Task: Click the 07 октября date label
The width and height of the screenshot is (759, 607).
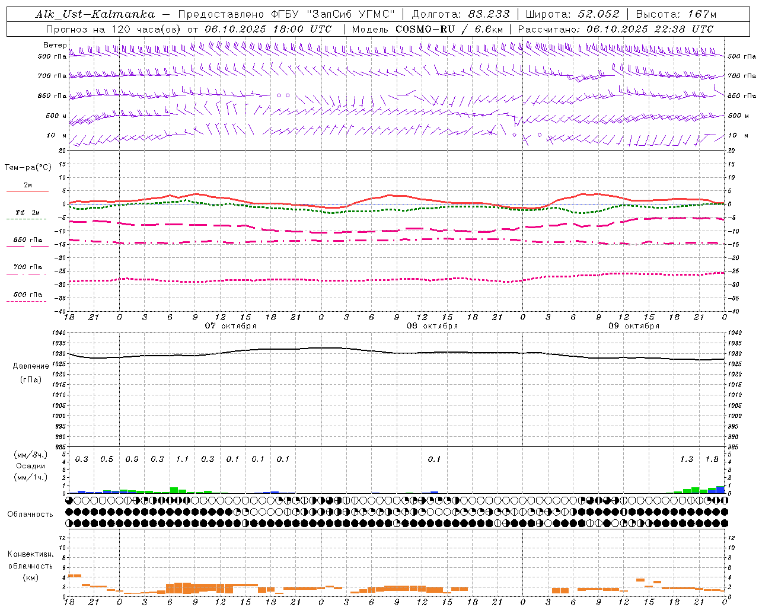Action: [x=231, y=326]
